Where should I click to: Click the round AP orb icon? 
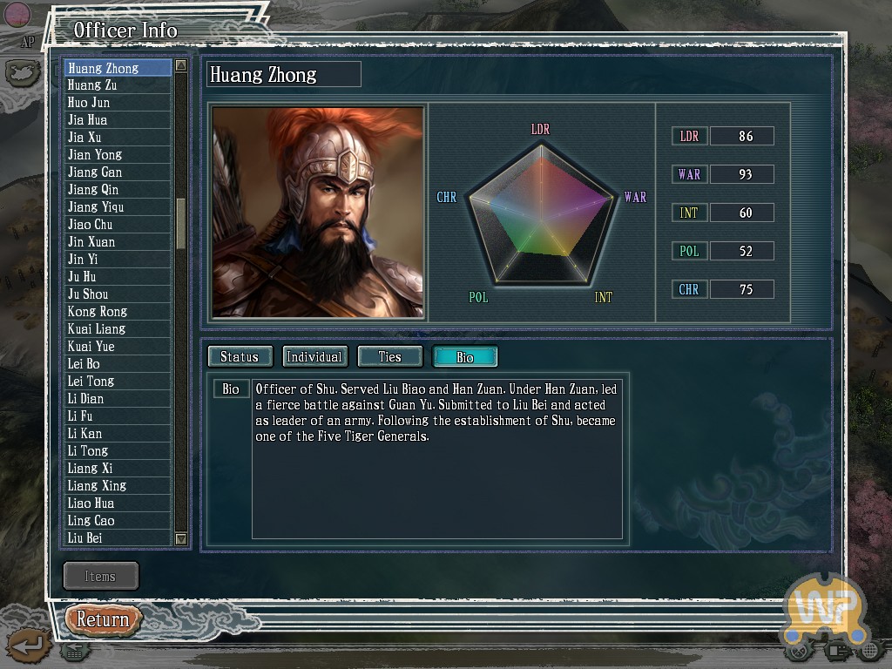pyautogui.click(x=17, y=13)
